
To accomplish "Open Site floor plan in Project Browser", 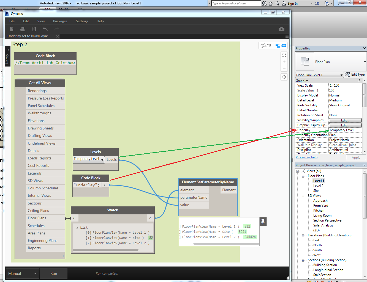I will (x=316, y=191).
